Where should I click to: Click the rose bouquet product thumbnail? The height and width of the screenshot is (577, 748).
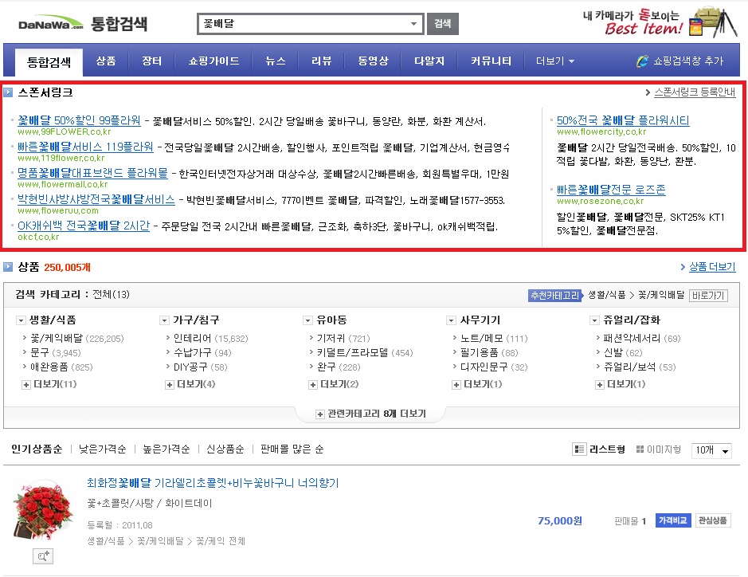(43, 512)
